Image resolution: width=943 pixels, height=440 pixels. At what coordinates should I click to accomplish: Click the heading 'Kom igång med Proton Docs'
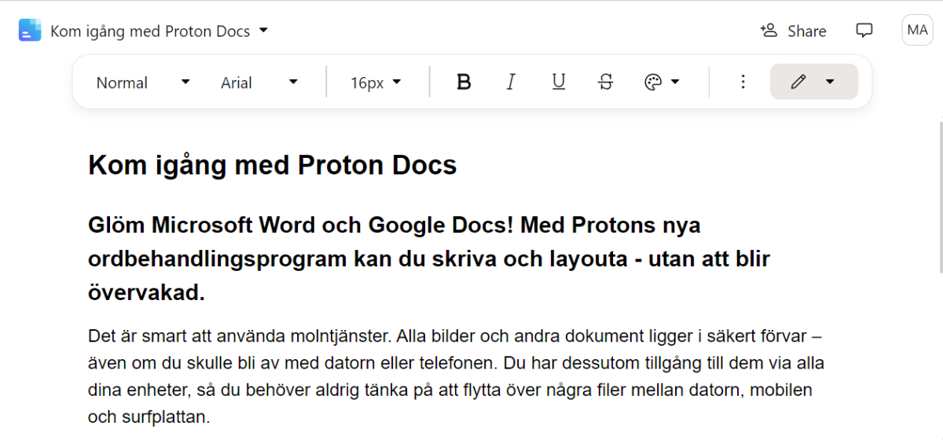tap(272, 165)
